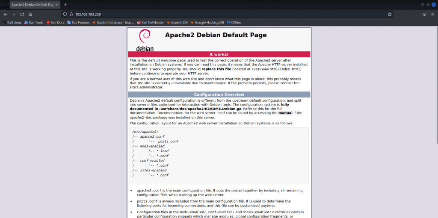Image resolution: width=438 pixels, height=218 pixels.
Task: Click conf-enabled line in config tree
Action: point(152,161)
